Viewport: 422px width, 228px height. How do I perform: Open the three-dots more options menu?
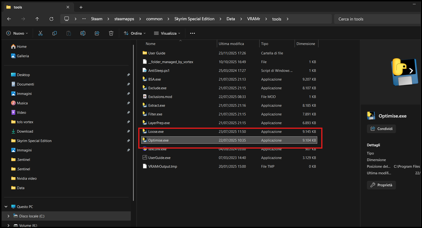tap(192, 33)
